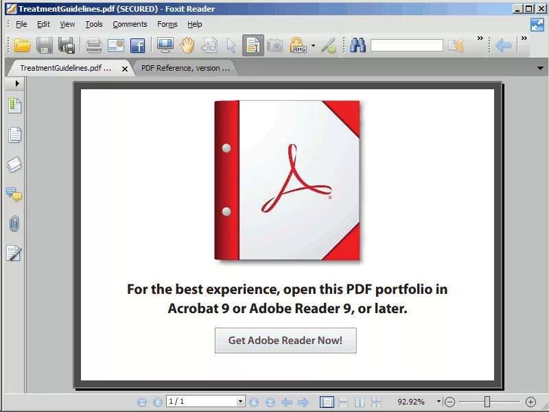Click the zoom in plus button
Viewport: 549px width, 412px height.
click(x=530, y=402)
